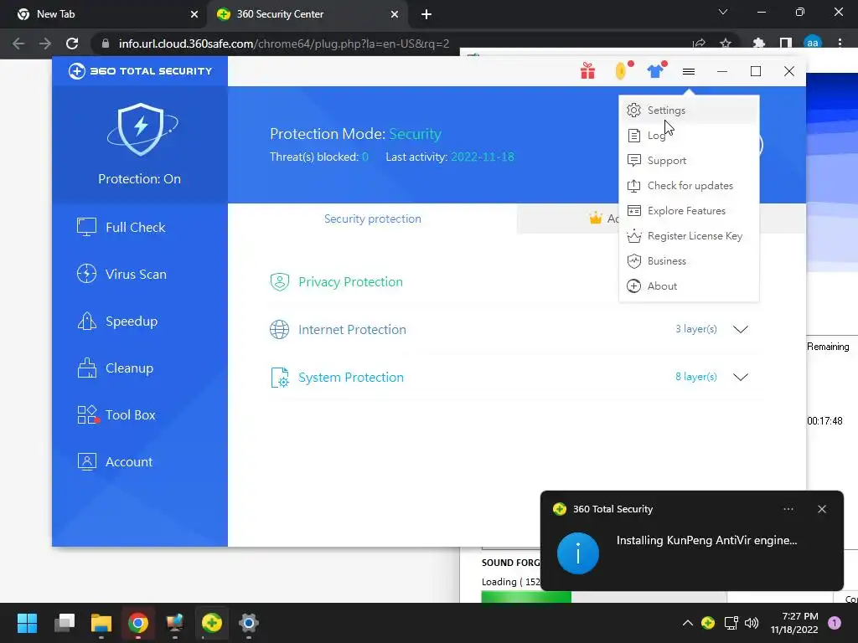The height and width of the screenshot is (643, 858).
Task: Click the System Protection gear-file icon
Action: (x=280, y=378)
